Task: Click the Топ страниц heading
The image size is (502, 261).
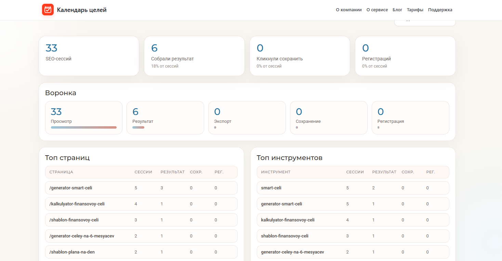Action: (67, 158)
